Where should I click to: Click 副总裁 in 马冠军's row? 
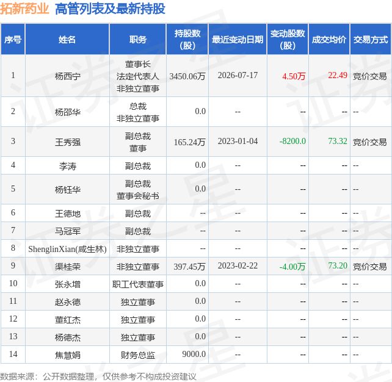(138, 231)
